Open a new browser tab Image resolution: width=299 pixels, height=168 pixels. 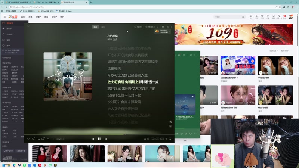point(91,2)
